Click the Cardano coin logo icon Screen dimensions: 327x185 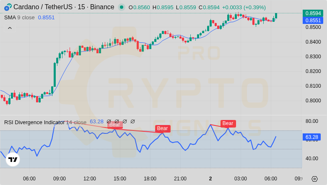(8, 7)
